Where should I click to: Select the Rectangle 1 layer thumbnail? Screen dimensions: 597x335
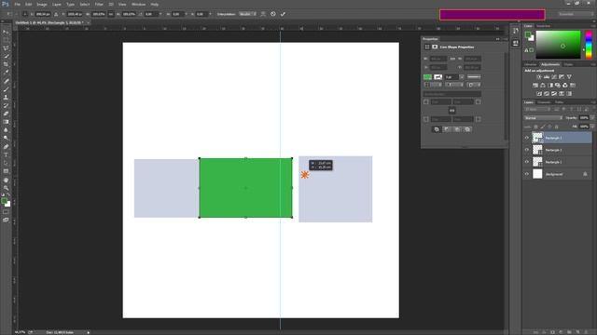[537, 162]
